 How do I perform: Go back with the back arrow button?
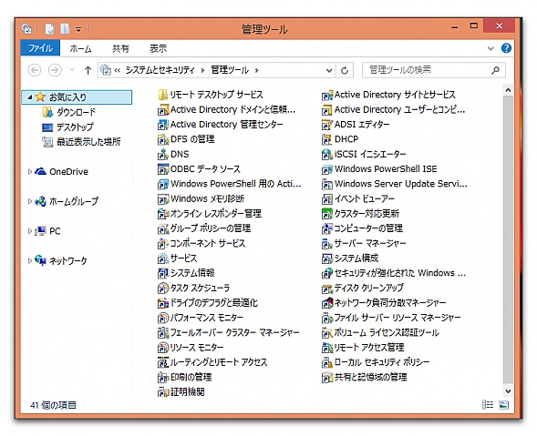[x=35, y=70]
